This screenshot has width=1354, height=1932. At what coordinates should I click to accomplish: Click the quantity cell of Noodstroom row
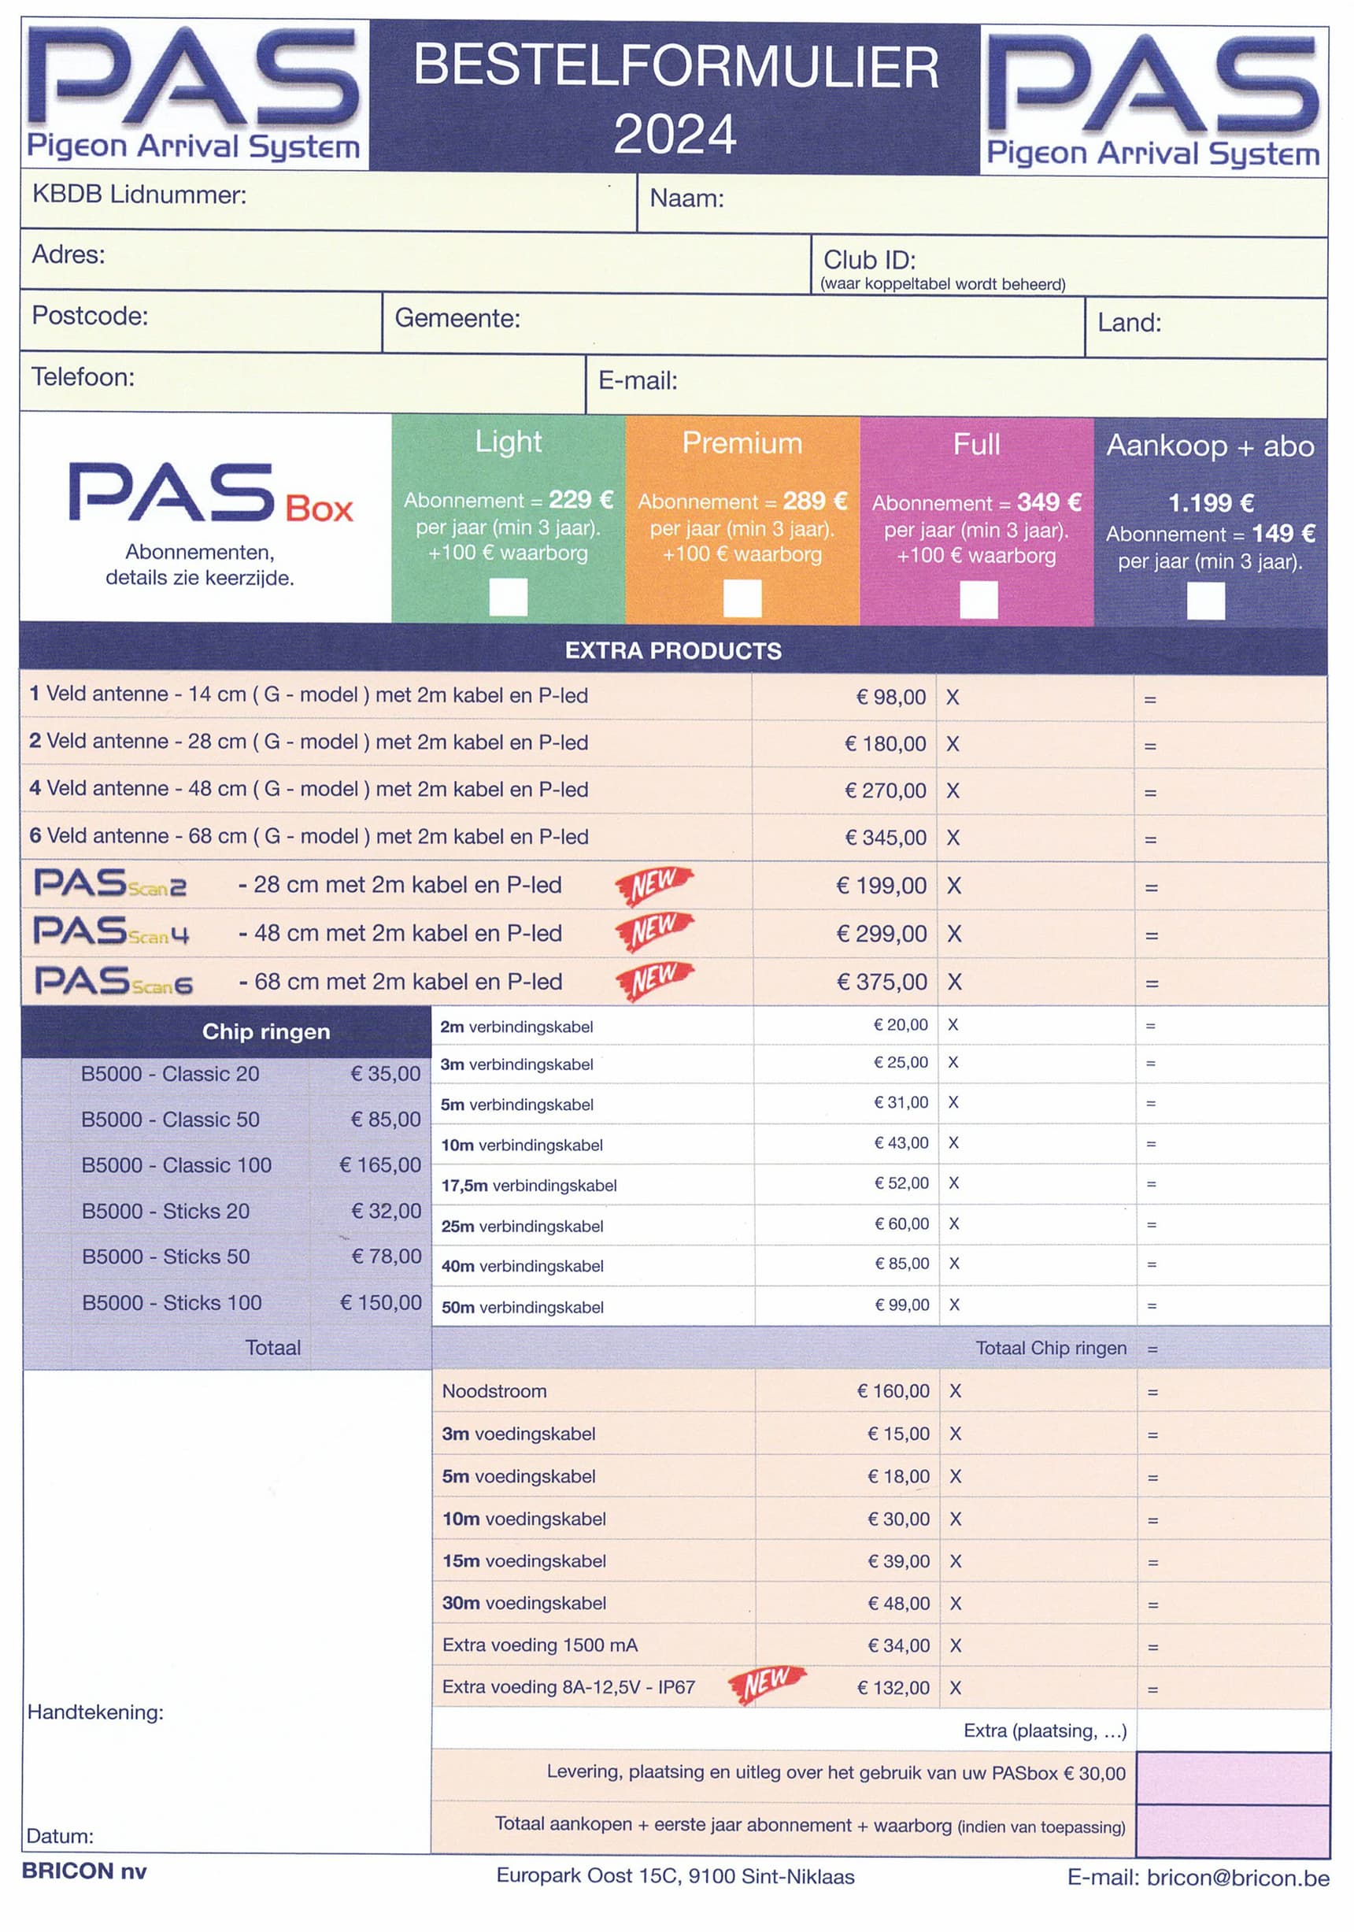pos(1037,1391)
